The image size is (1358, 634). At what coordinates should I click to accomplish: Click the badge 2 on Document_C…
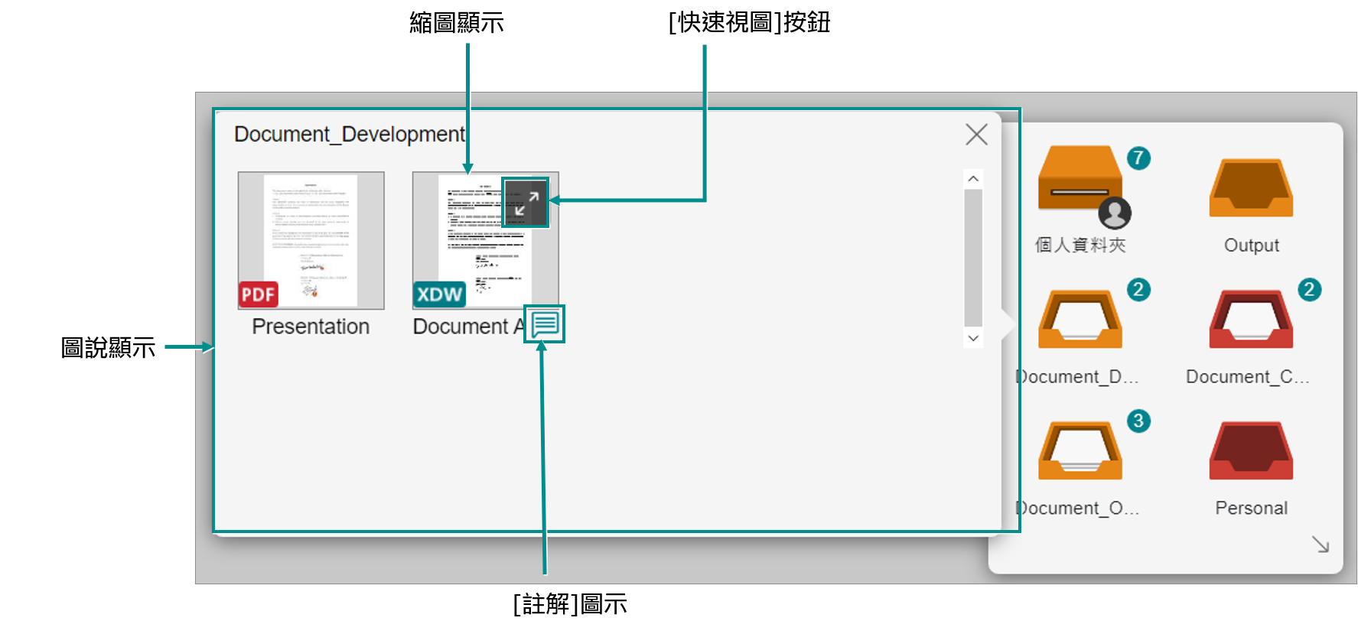click(x=1309, y=289)
